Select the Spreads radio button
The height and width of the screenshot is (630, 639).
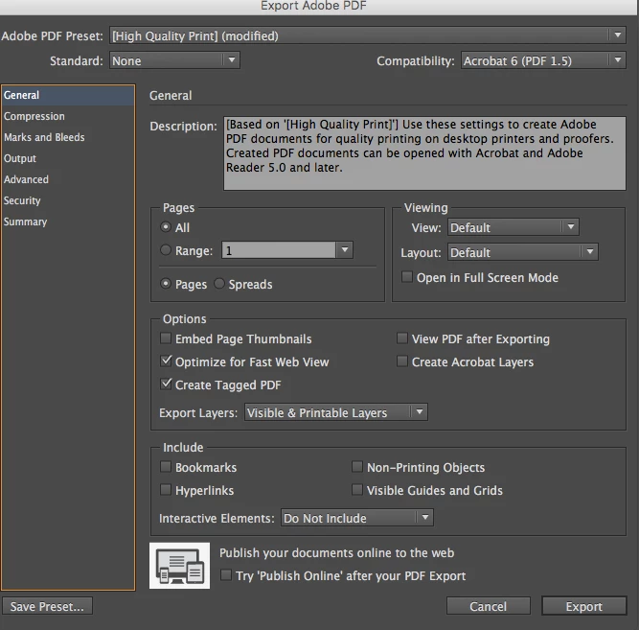[219, 283]
